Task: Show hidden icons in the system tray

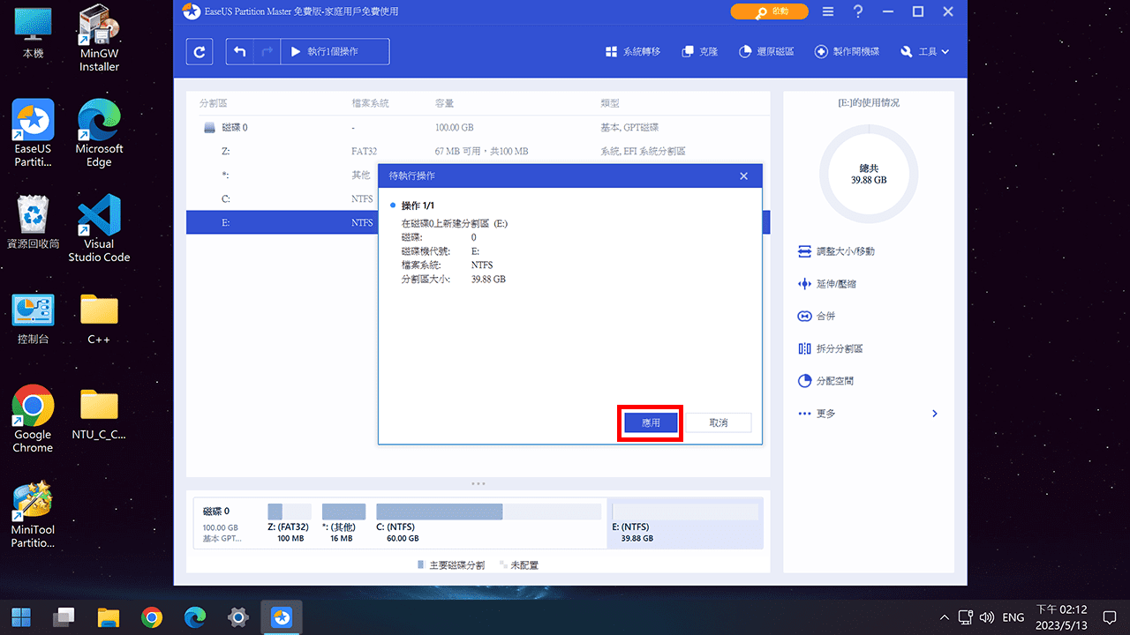Action: (x=944, y=616)
